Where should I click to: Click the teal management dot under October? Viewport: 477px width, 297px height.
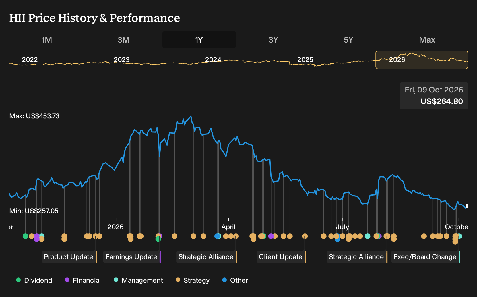pyautogui.click(x=459, y=236)
